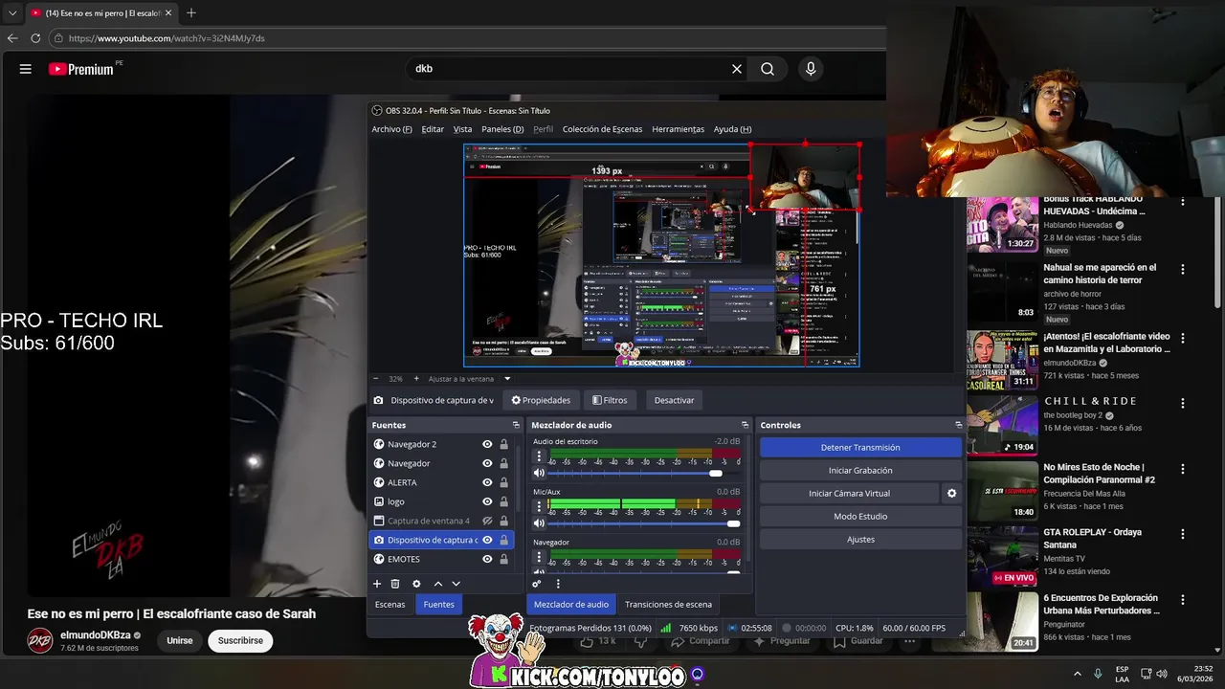Screen dimensions: 1225x689
Task: Open source Filtros button
Action: click(610, 400)
